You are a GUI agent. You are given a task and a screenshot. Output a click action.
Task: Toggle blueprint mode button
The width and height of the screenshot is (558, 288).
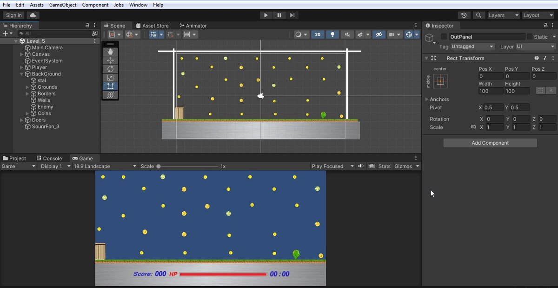(x=540, y=90)
